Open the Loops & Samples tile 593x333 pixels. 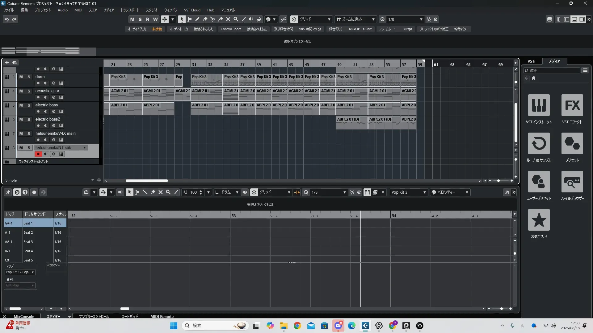point(539,143)
